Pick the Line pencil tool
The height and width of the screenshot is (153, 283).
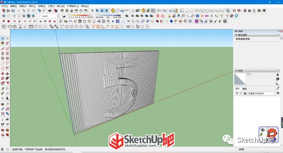point(2,49)
